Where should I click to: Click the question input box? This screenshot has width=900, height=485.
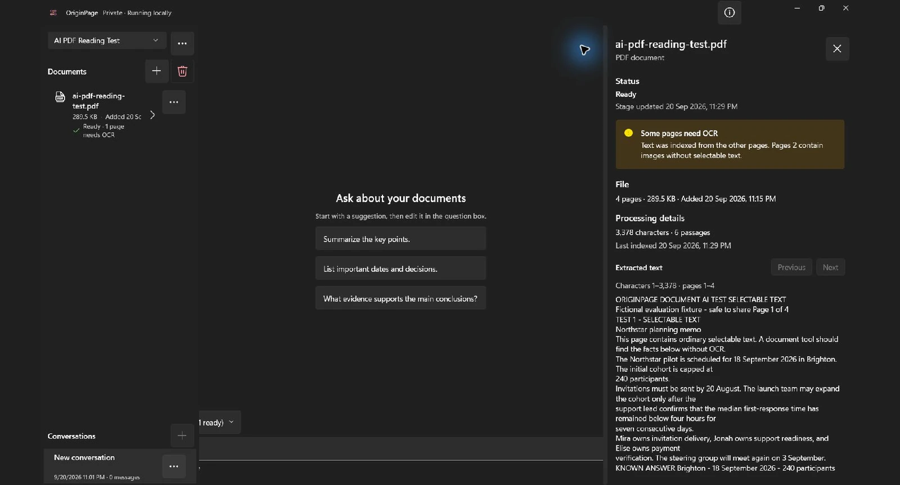tap(400, 449)
